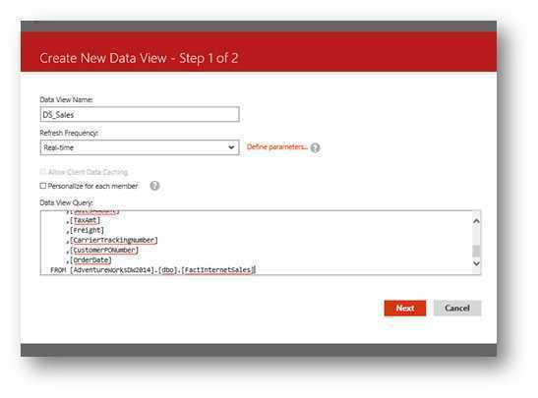Click the query scrollbar down arrow
This screenshot has height=398, width=538.
click(476, 263)
